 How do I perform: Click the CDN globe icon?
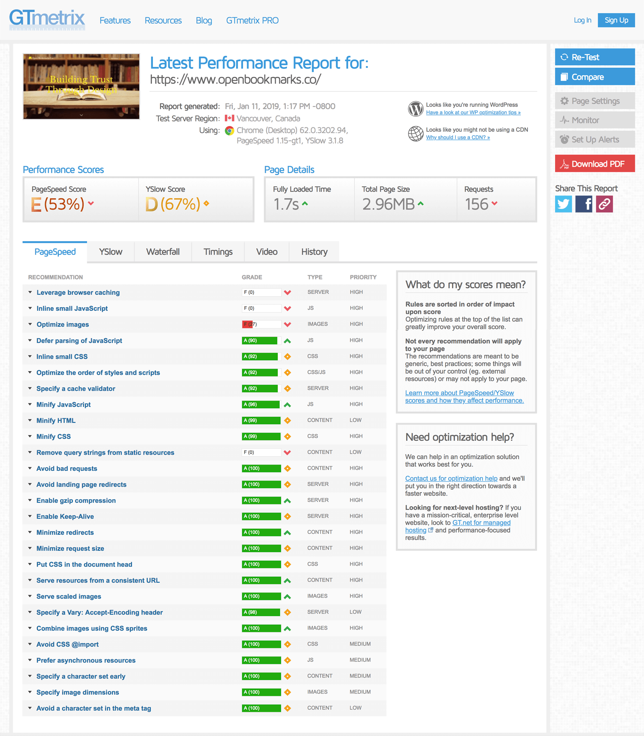coord(416,133)
